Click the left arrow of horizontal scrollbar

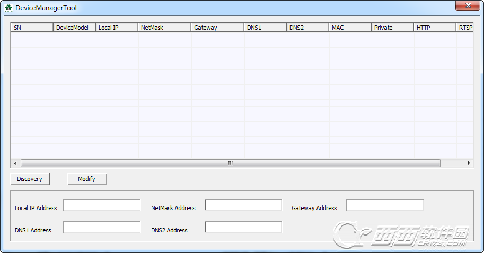15,164
